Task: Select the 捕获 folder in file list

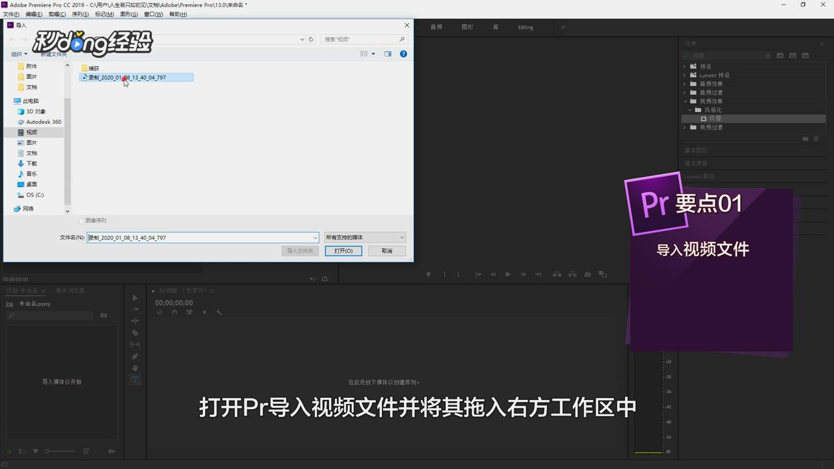Action: pyautogui.click(x=91, y=68)
